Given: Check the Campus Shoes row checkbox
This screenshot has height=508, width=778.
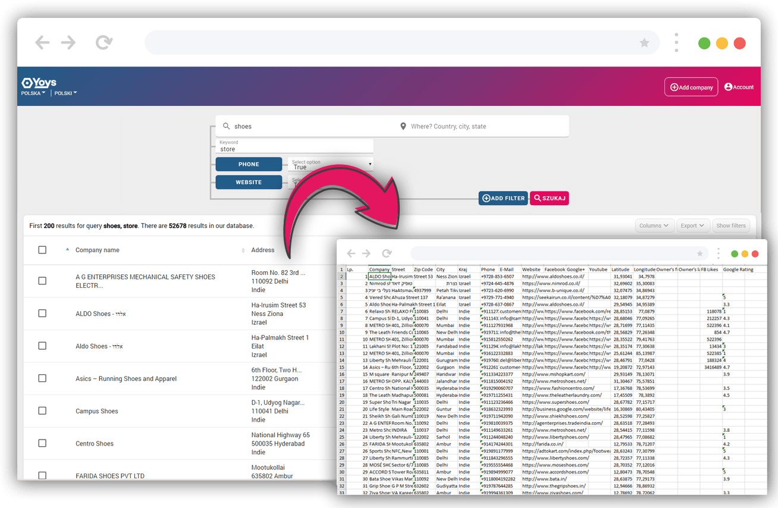Looking at the screenshot, I should tap(42, 410).
